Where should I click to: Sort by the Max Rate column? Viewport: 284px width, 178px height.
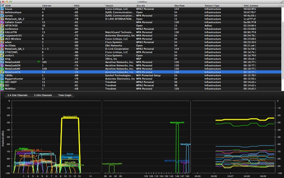click(179, 6)
